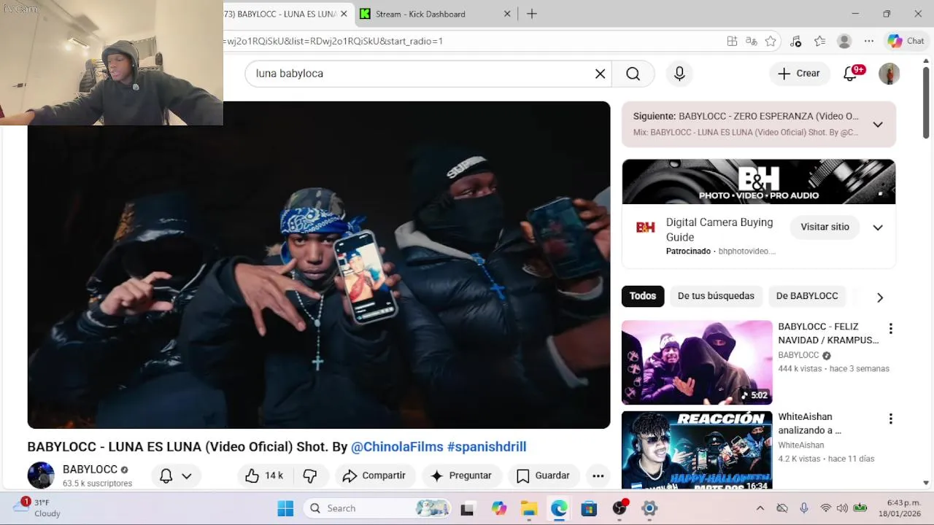934x525 pixels.
Task: Open BABYLOCC channel avatar
Action: pos(41,475)
